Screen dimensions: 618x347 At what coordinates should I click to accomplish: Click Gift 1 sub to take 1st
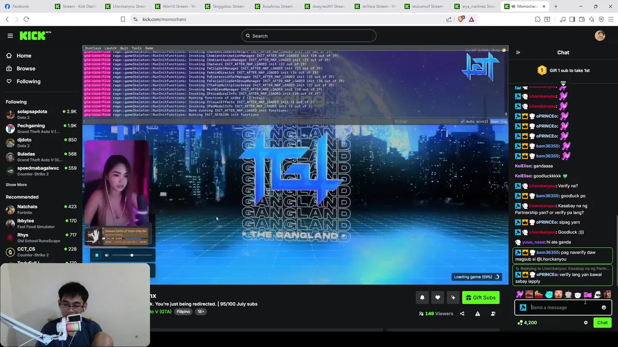pos(563,70)
